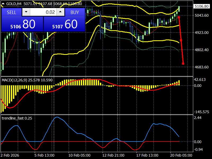
Task: Collapse one-click trading panel triangle icon
Action: coord(3,4)
